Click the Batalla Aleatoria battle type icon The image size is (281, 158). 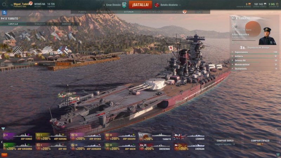157,5
